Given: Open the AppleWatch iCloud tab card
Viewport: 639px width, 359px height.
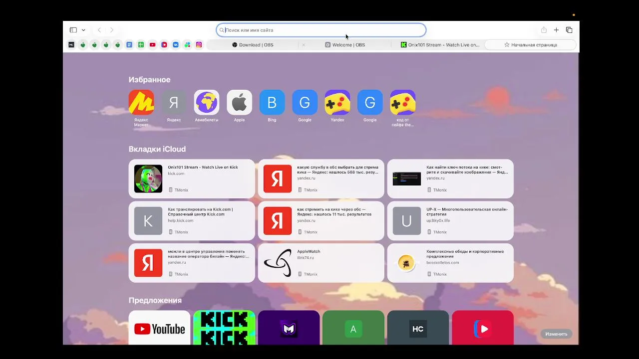Looking at the screenshot, I should 321,263.
